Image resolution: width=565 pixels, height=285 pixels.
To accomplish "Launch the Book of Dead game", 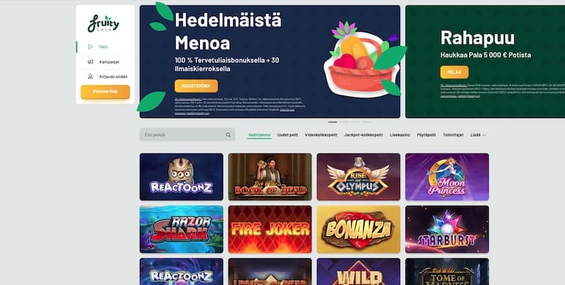I will click(270, 176).
